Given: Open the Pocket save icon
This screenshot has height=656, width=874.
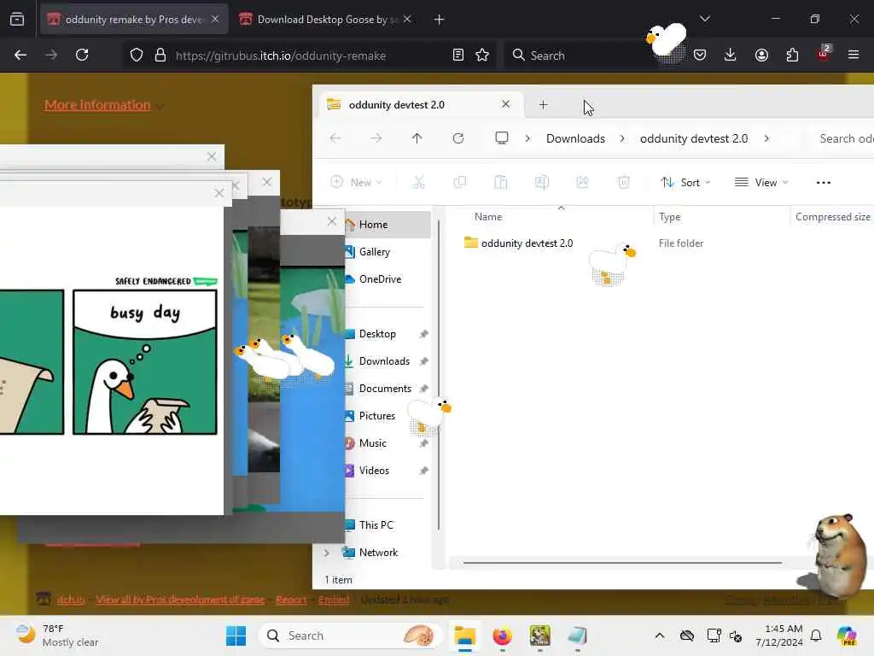Looking at the screenshot, I should coord(700,55).
